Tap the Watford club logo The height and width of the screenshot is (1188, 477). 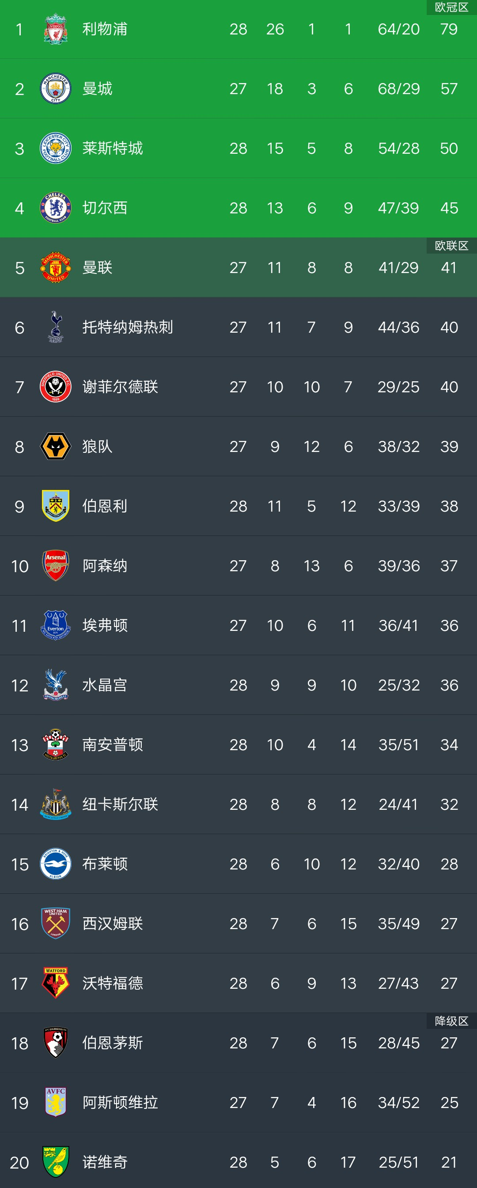tap(56, 983)
